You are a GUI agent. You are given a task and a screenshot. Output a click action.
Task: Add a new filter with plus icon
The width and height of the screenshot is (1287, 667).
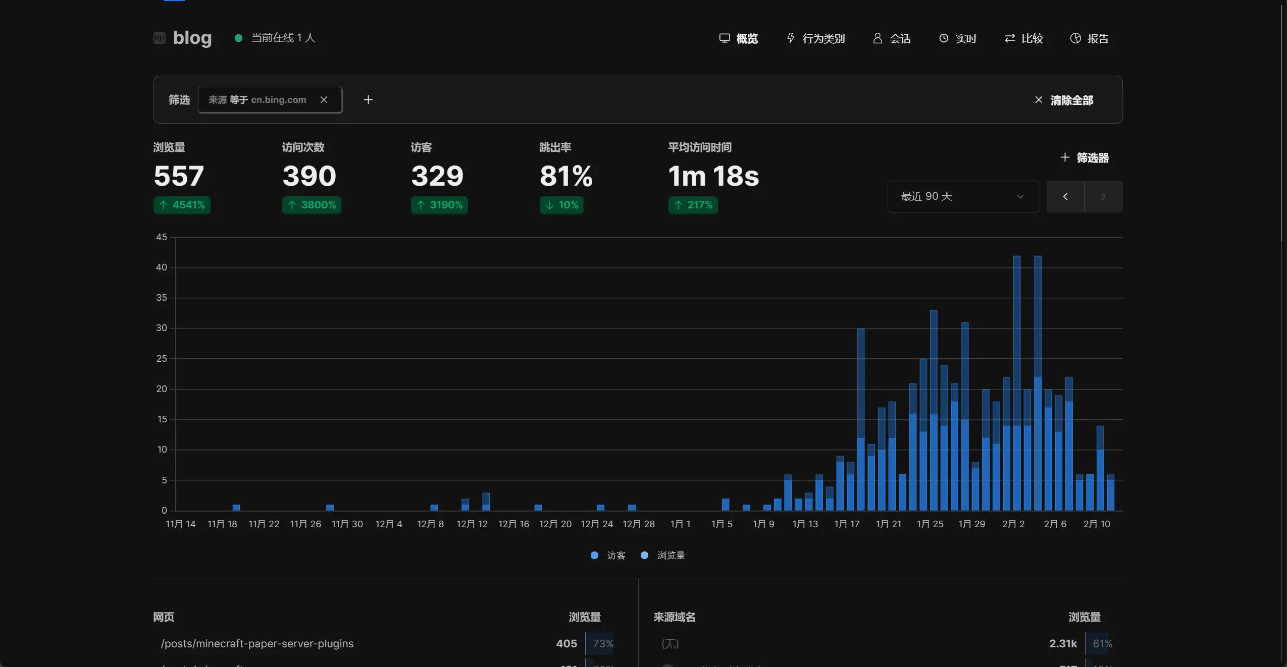point(368,100)
